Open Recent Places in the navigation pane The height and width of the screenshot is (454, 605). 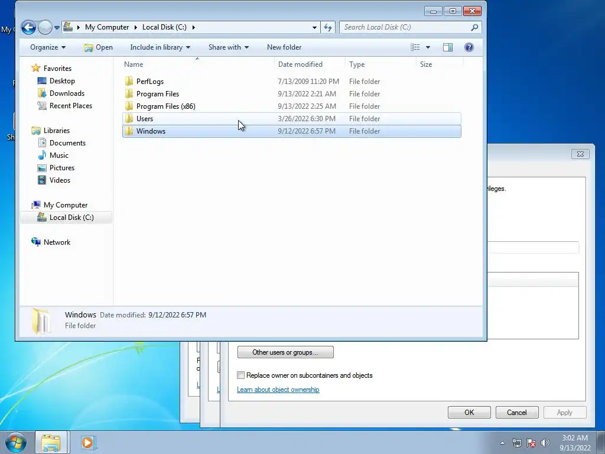[x=71, y=105]
